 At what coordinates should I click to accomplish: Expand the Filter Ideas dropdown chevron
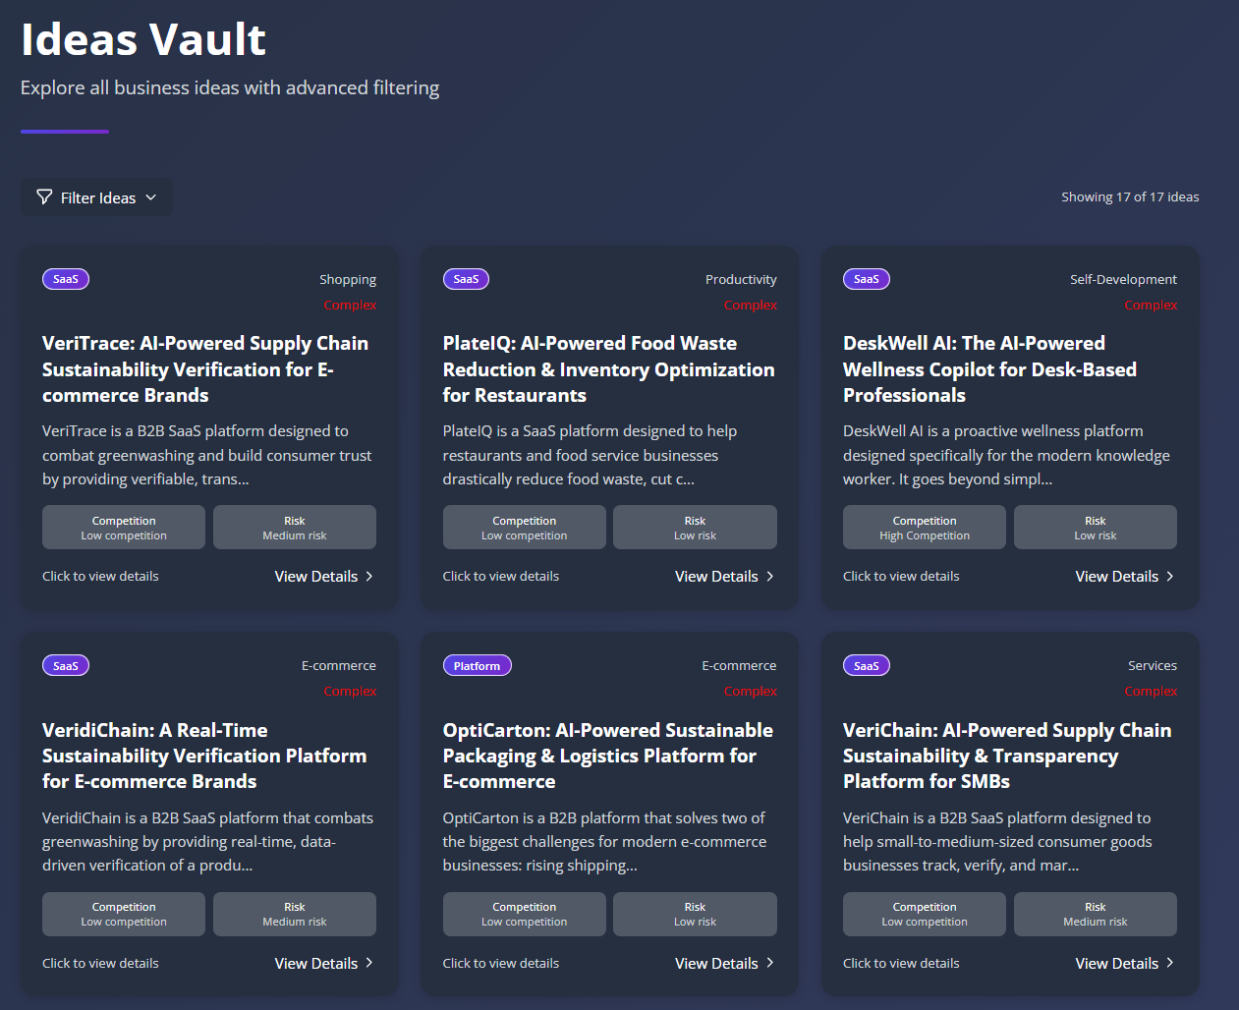[151, 197]
